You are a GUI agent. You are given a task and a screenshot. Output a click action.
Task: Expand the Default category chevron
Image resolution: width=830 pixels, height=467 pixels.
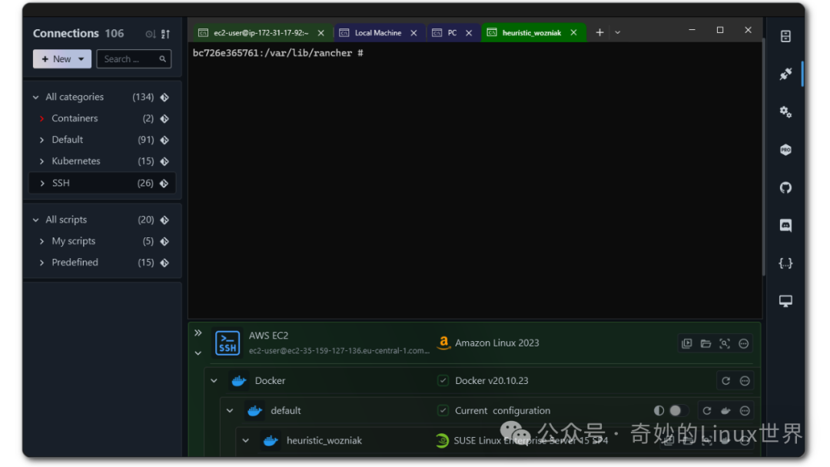pos(41,140)
